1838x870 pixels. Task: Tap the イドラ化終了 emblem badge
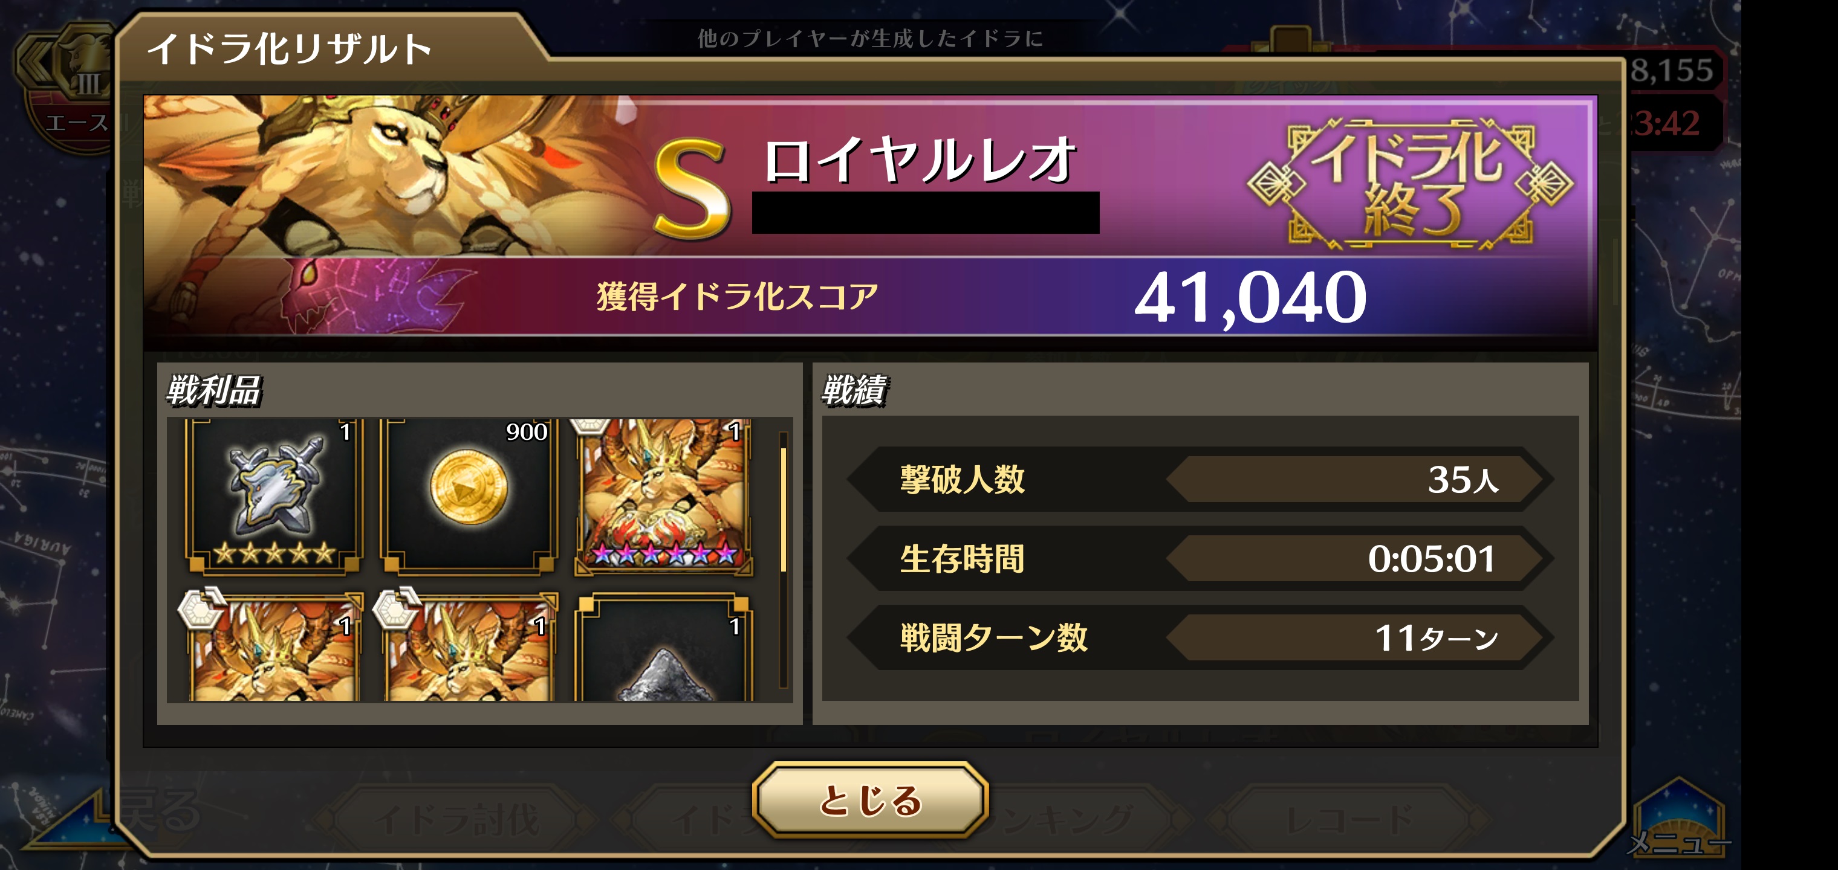click(x=1410, y=185)
